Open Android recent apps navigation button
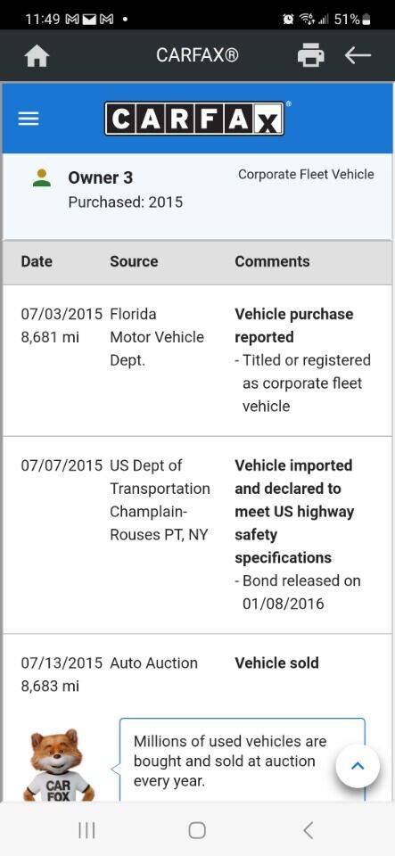The image size is (395, 856). pyautogui.click(x=86, y=830)
